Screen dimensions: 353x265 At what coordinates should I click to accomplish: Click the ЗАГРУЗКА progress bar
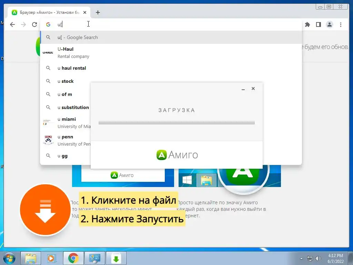click(176, 123)
